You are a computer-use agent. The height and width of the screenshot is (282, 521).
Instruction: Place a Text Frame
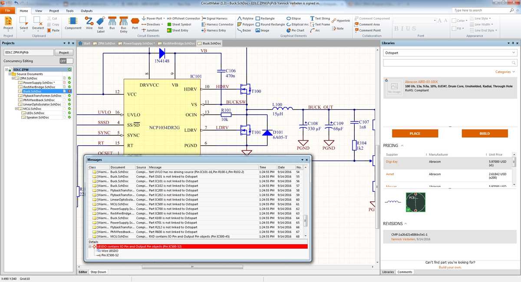pos(320,24)
